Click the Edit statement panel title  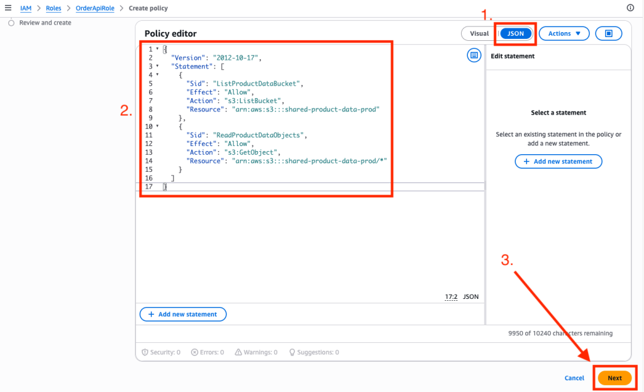coord(513,56)
